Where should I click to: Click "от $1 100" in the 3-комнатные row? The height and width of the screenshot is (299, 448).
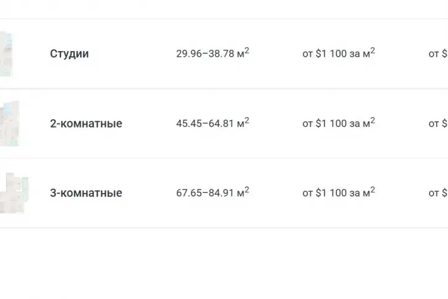325,193
